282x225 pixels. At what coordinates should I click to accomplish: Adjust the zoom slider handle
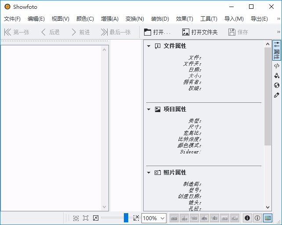tap(126, 218)
